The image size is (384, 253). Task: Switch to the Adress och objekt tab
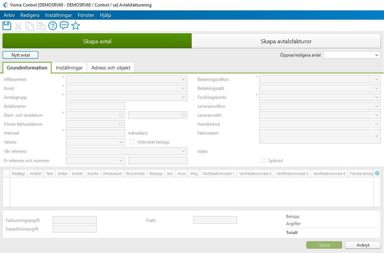pos(110,67)
